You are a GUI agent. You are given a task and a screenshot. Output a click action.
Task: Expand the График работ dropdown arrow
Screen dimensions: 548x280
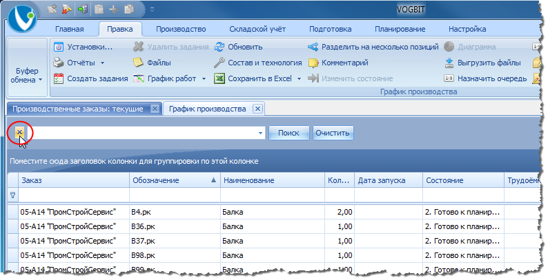(204, 79)
